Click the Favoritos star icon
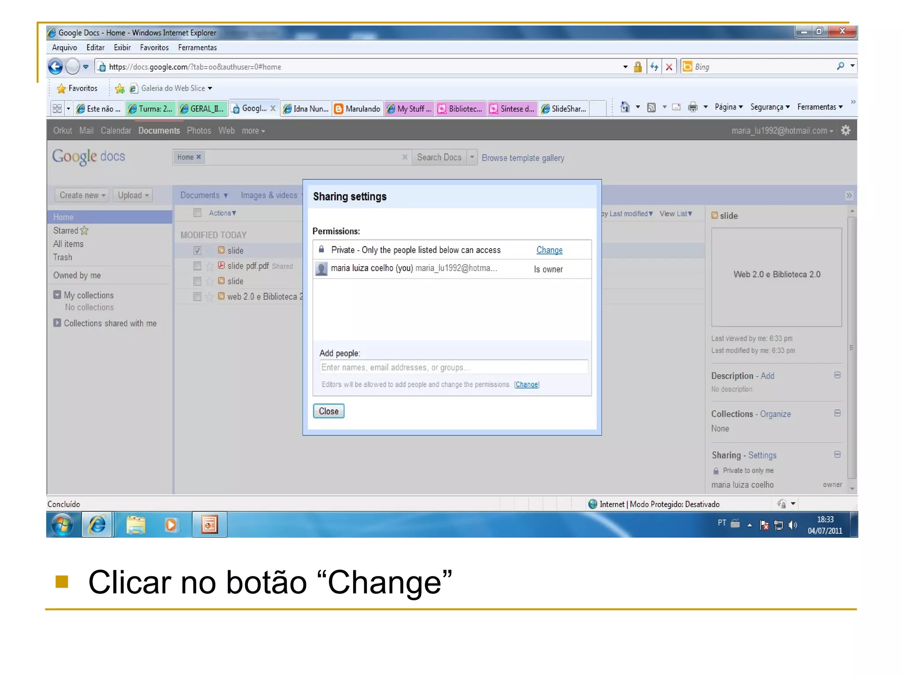Image resolution: width=902 pixels, height=677 pixels. click(61, 89)
